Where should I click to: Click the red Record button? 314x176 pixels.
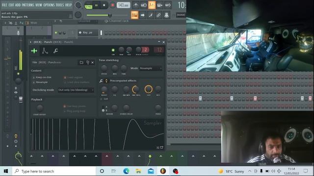pos(112,5)
